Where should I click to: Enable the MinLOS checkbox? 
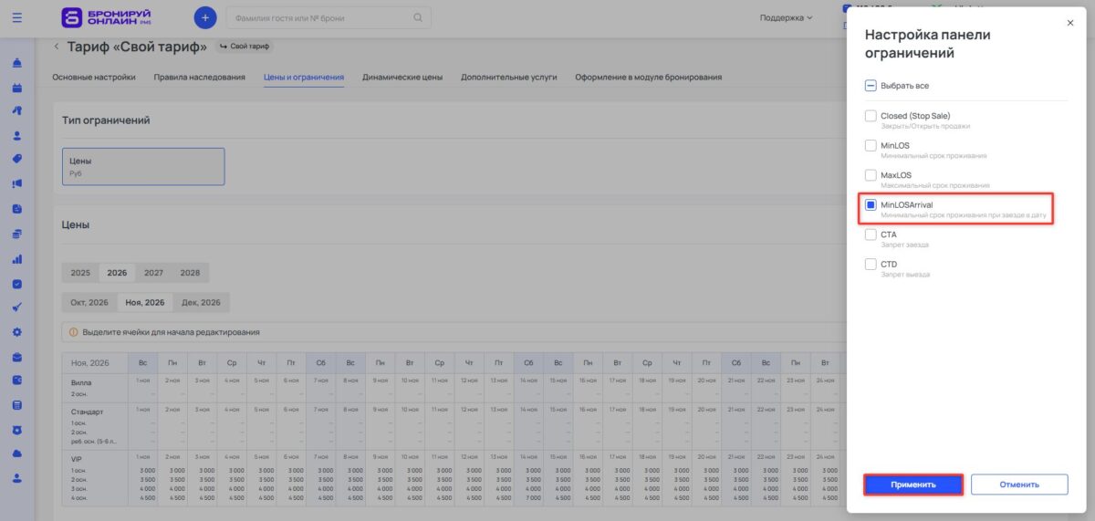[x=871, y=146]
